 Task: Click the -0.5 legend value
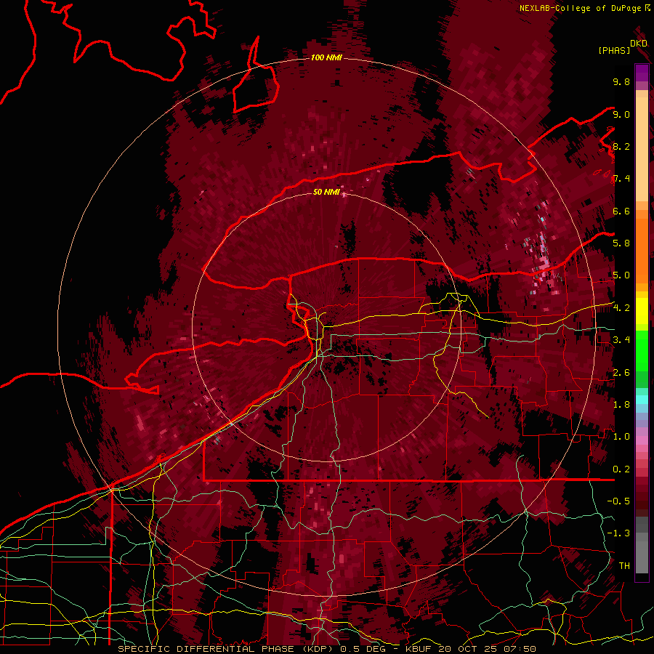coord(618,501)
